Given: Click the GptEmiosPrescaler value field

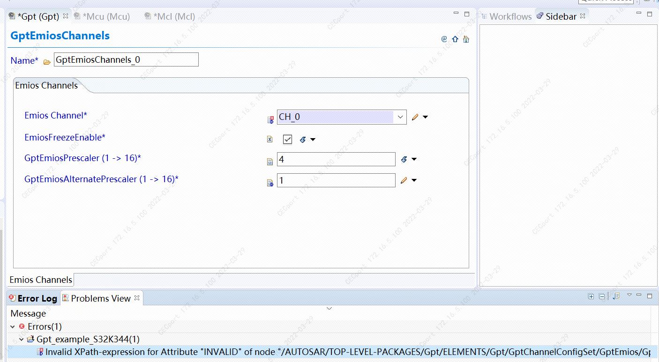Looking at the screenshot, I should [x=336, y=159].
